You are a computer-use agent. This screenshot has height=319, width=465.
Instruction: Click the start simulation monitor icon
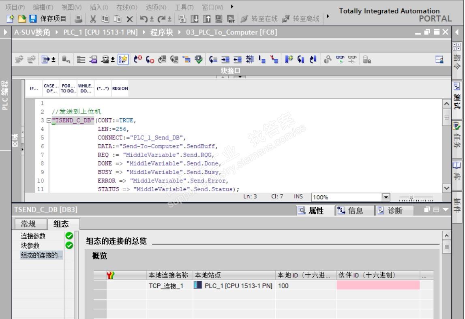click(x=219, y=19)
